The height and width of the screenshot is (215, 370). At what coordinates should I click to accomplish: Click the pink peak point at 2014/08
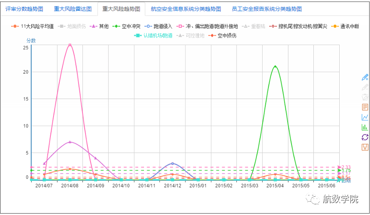tap(70, 45)
